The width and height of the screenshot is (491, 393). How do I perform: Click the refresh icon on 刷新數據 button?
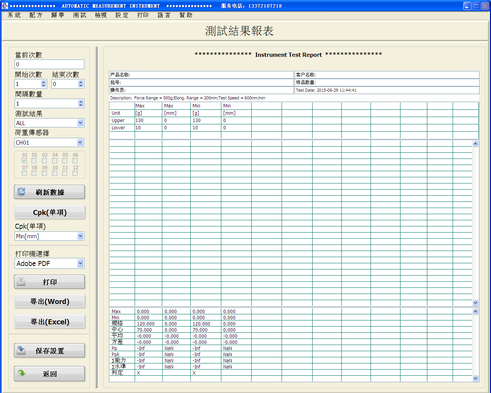(x=21, y=192)
